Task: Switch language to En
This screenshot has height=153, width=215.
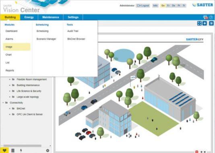Action: click(163, 6)
